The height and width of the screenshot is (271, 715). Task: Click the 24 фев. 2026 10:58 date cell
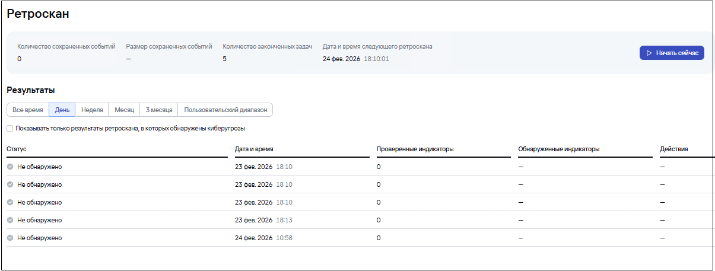point(264,238)
